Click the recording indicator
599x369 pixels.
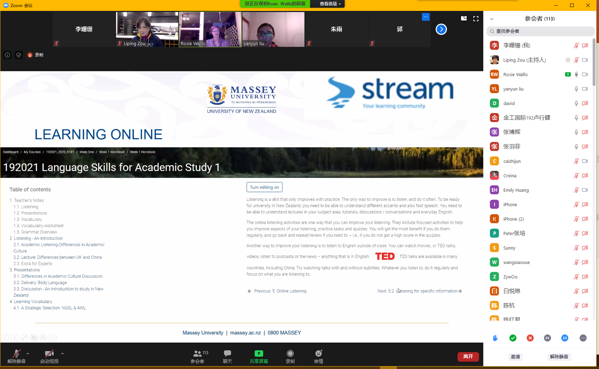coord(35,55)
